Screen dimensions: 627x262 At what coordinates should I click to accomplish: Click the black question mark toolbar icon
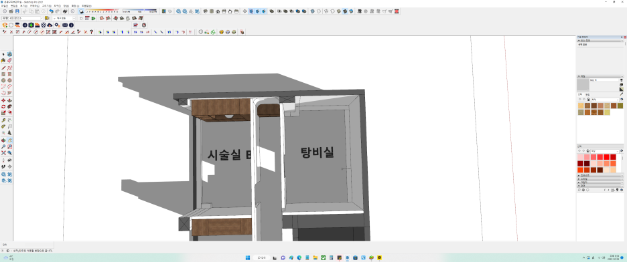(x=92, y=32)
